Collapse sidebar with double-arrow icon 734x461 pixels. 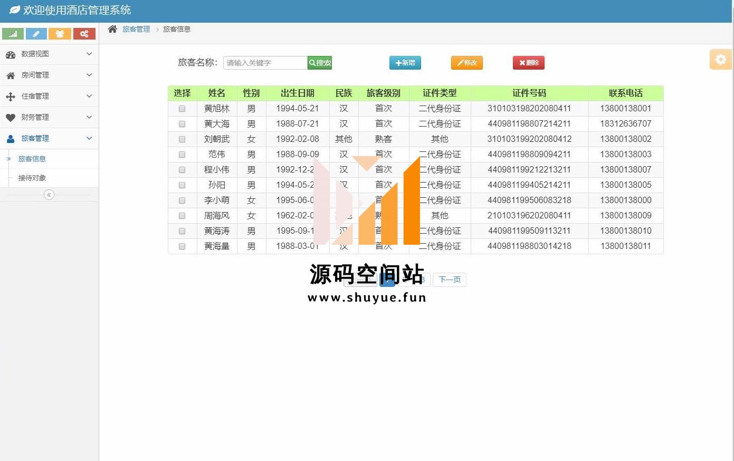pos(49,195)
